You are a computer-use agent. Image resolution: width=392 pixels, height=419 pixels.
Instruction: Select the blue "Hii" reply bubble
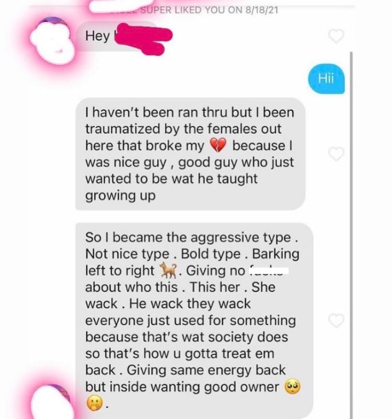[x=326, y=79]
